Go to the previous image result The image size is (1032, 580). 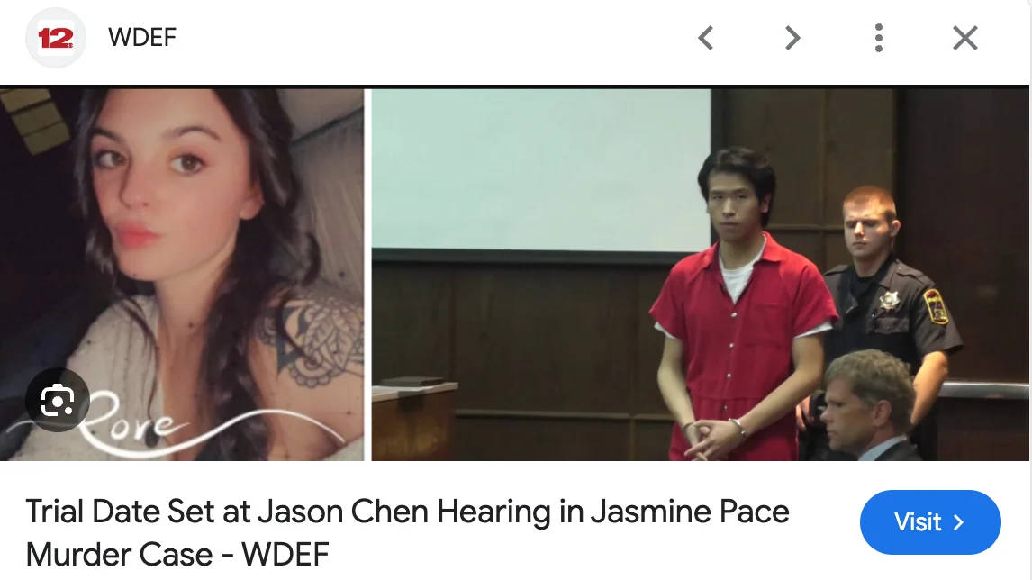(705, 38)
